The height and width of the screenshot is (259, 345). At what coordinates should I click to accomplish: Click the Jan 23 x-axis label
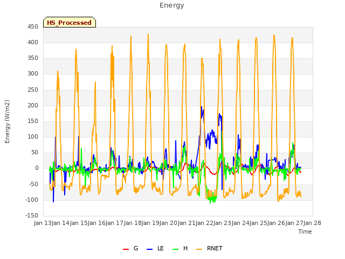[x=222, y=223]
